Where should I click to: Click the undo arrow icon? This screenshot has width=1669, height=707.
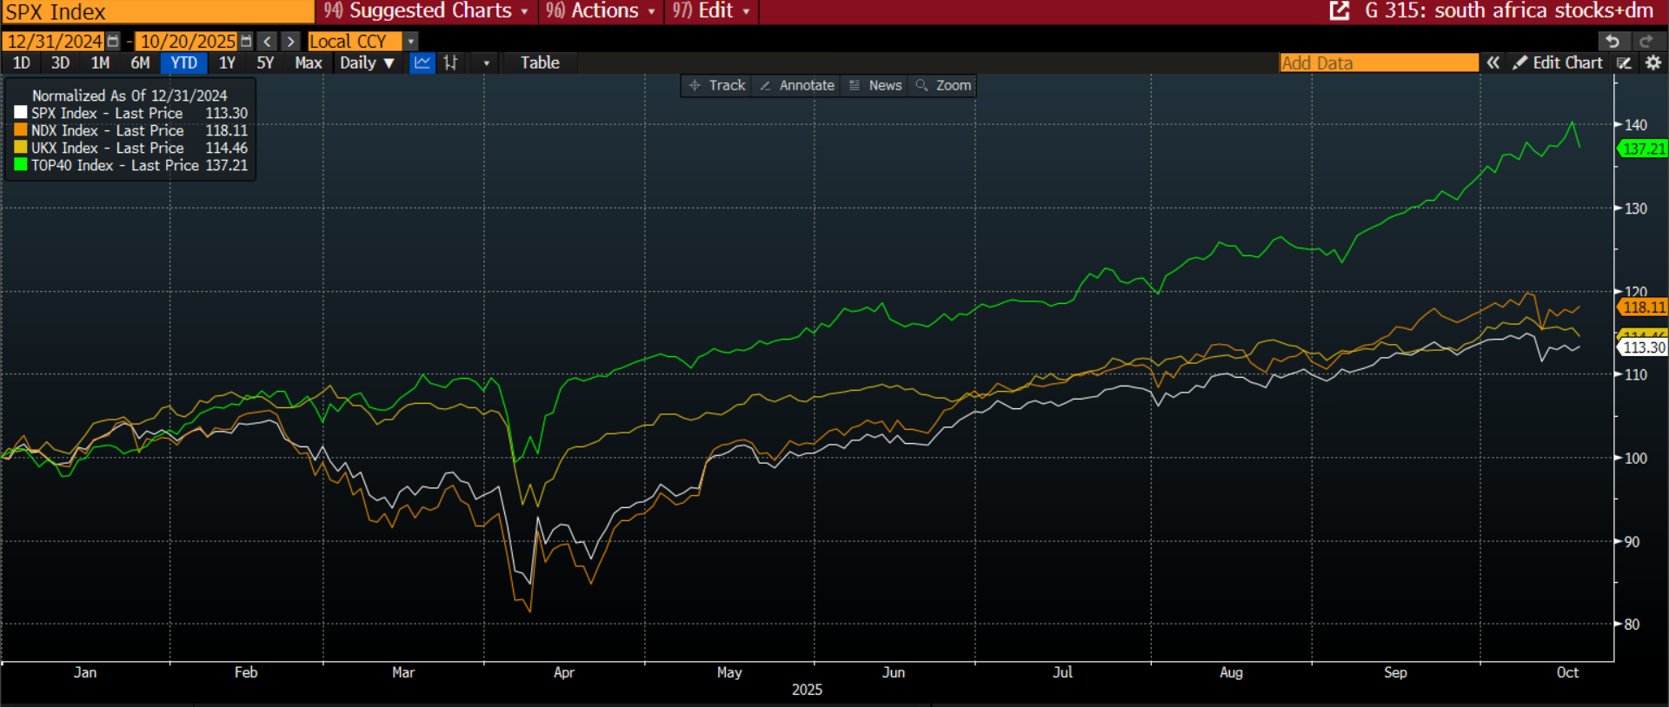[1612, 42]
